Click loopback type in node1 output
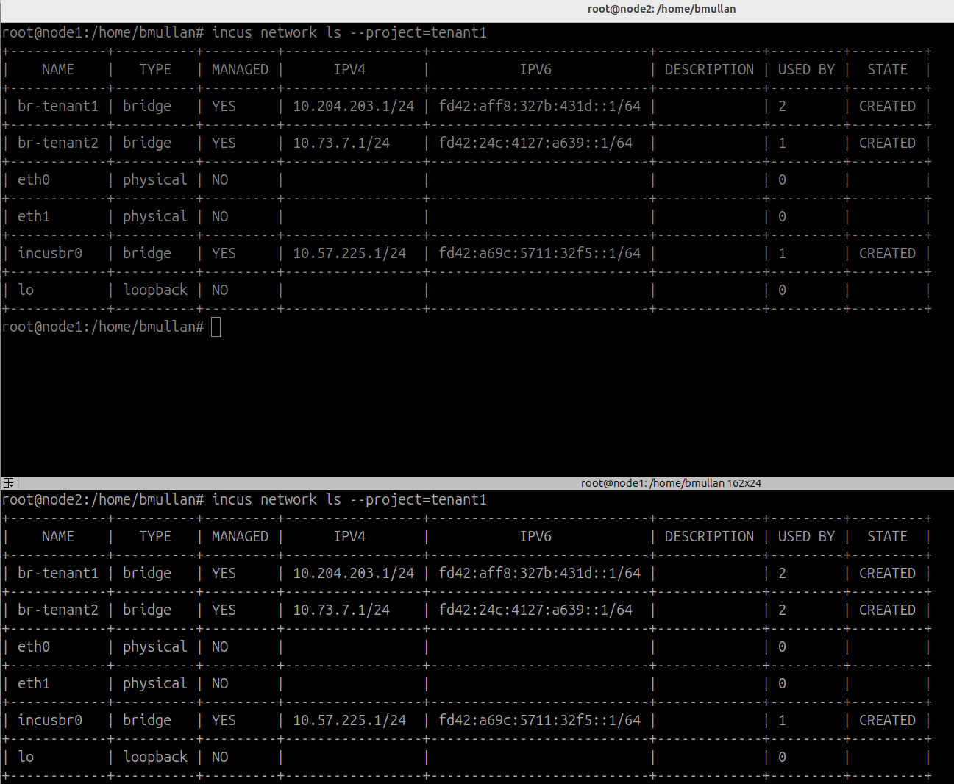 click(x=155, y=290)
